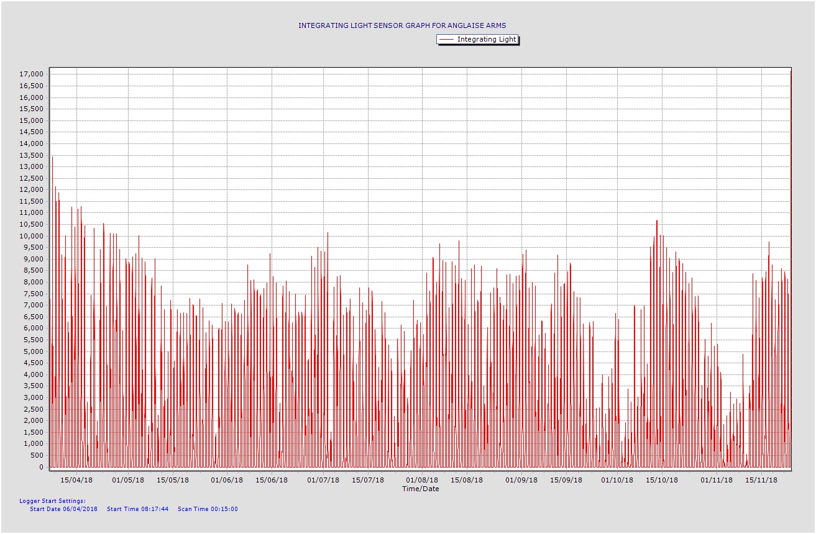Click the 17,000 label on the y-axis
This screenshot has height=534, width=816.
coord(31,75)
